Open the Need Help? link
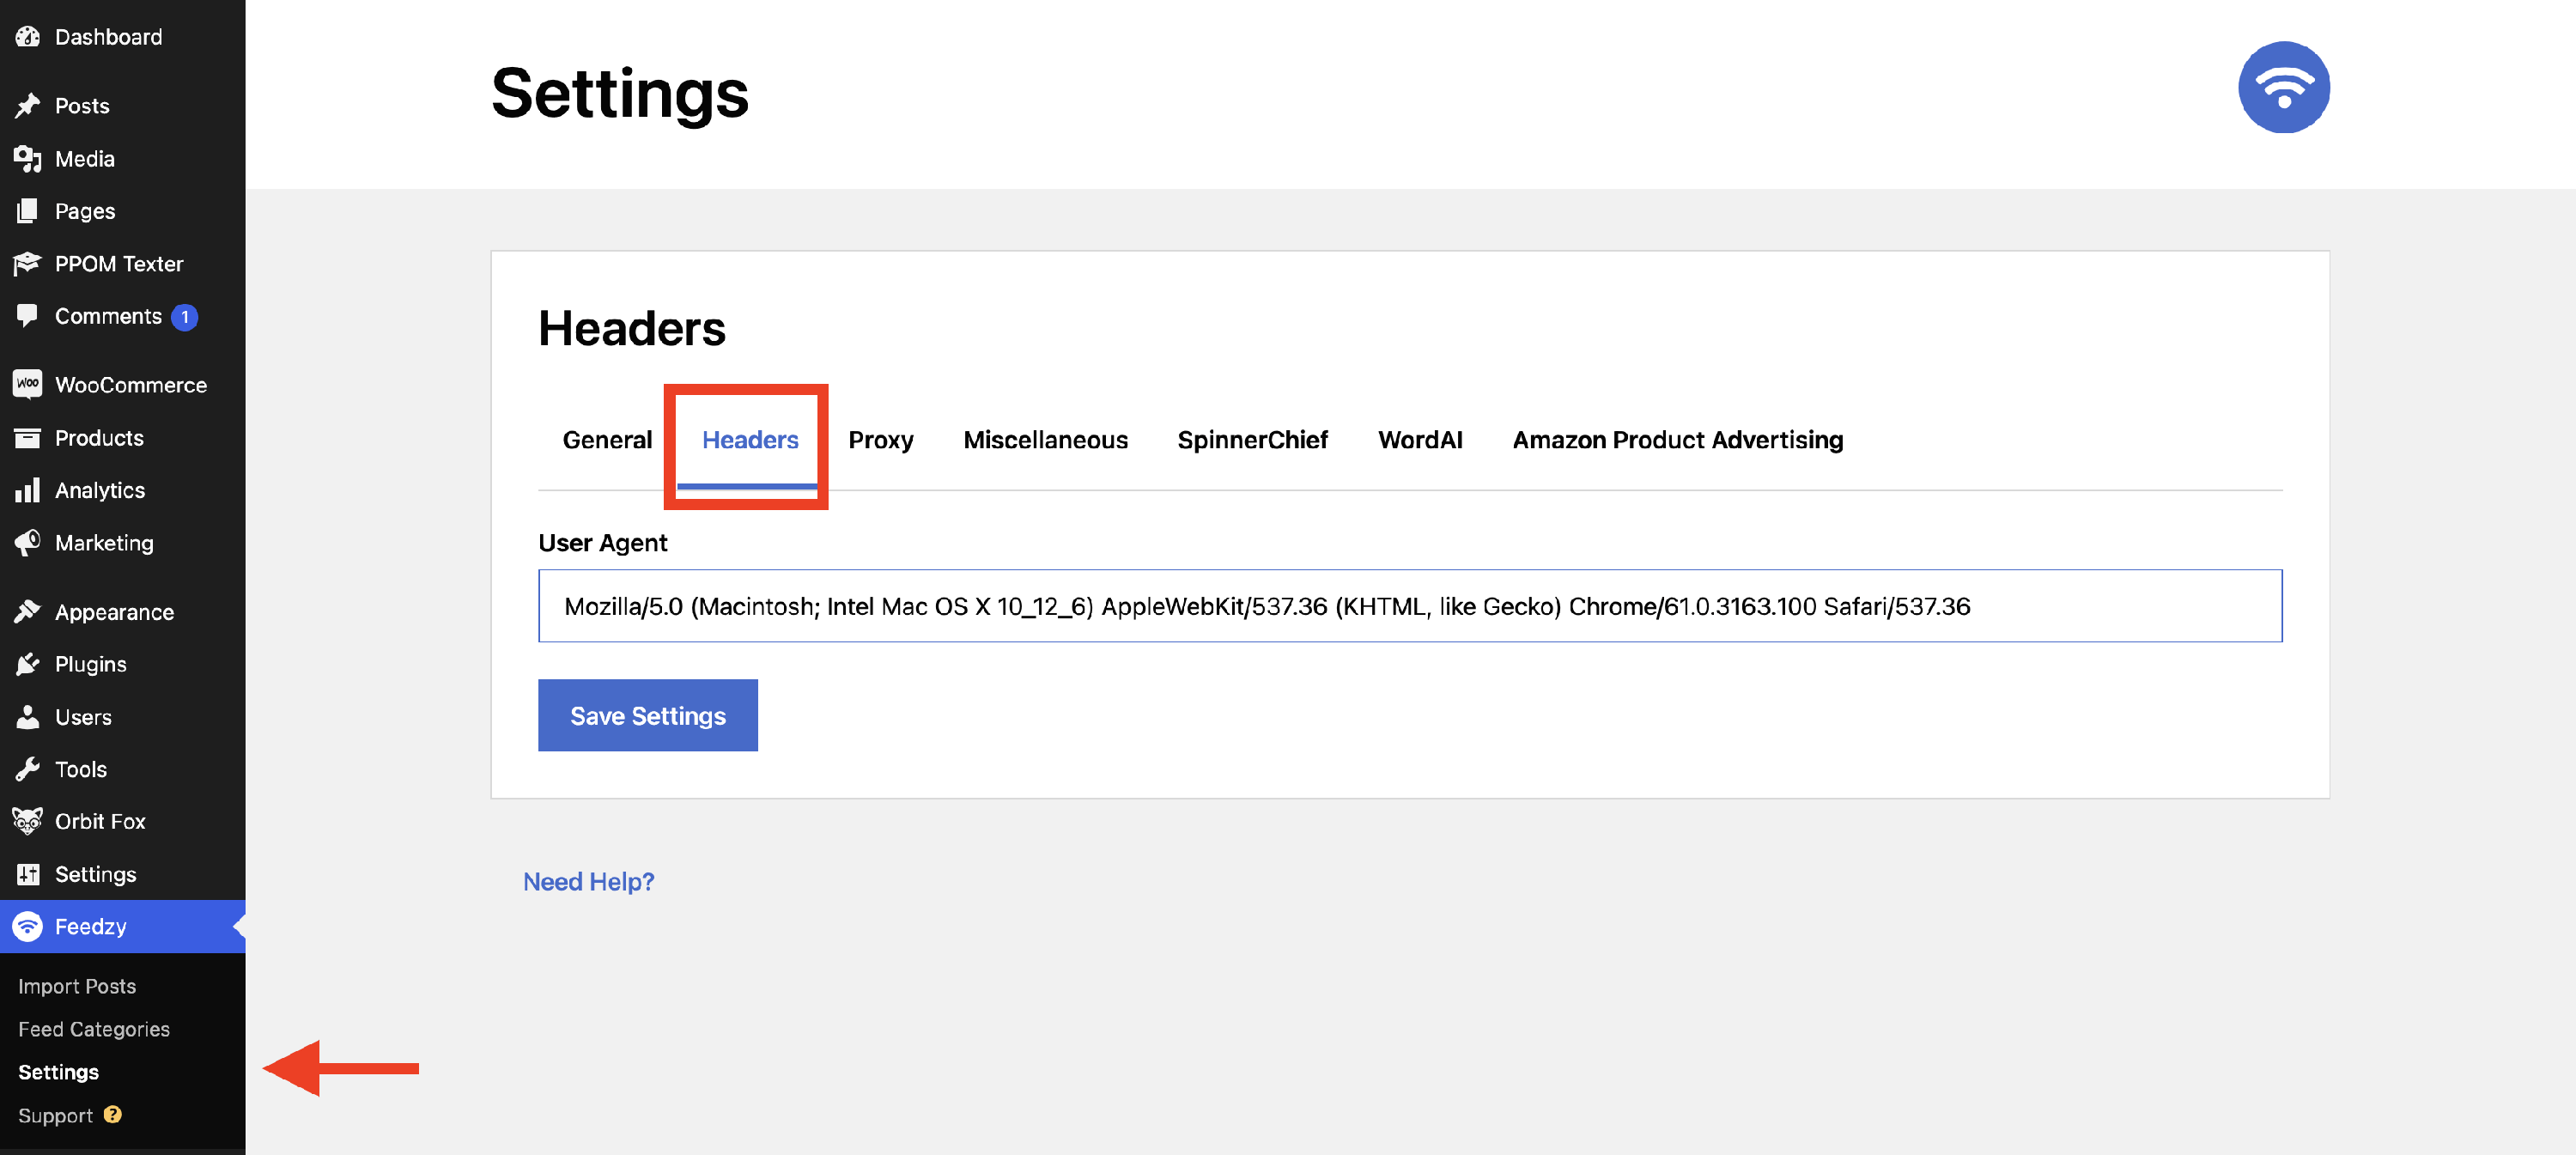Screen dimensions: 2576x1155 (x=588, y=881)
